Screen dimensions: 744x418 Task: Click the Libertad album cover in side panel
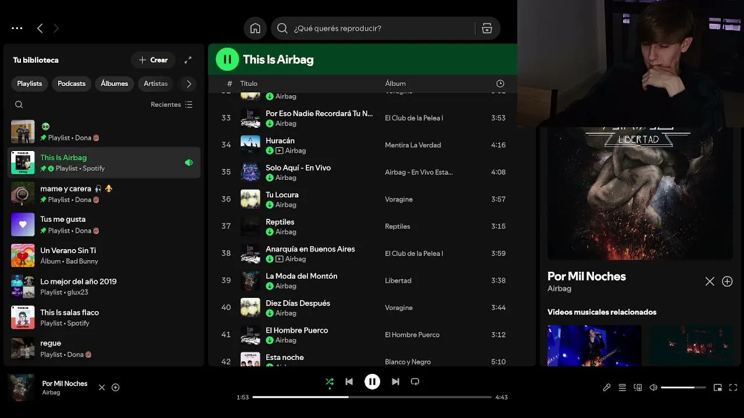(640, 193)
